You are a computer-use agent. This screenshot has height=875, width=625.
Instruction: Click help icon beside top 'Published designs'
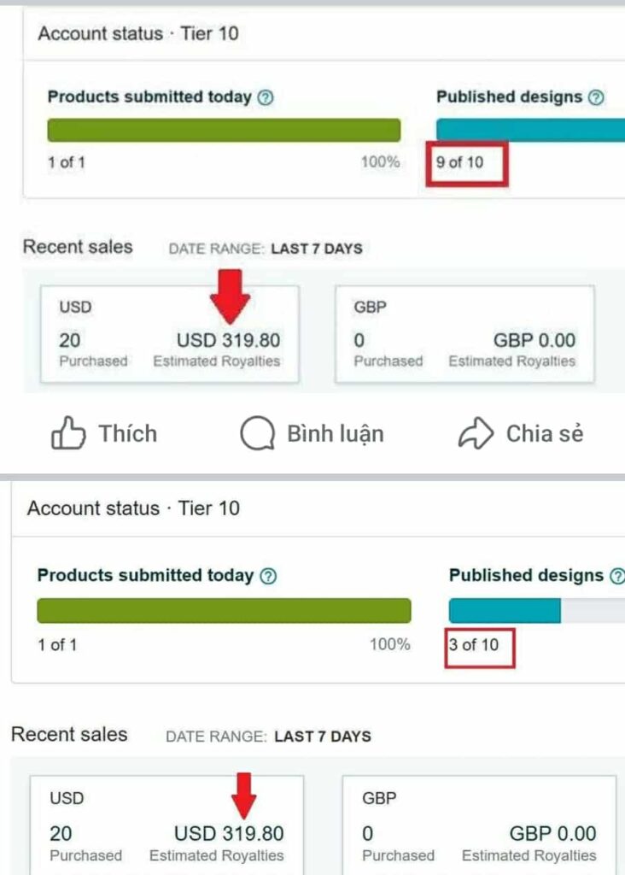click(x=597, y=97)
